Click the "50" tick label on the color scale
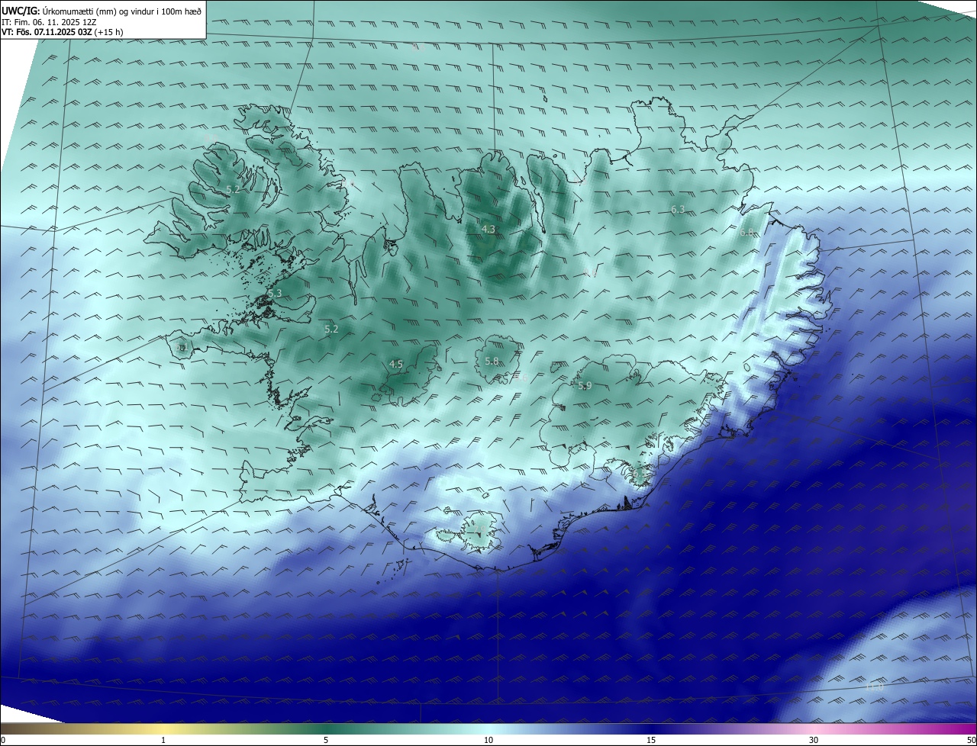This screenshot has width=977, height=746. click(x=971, y=740)
